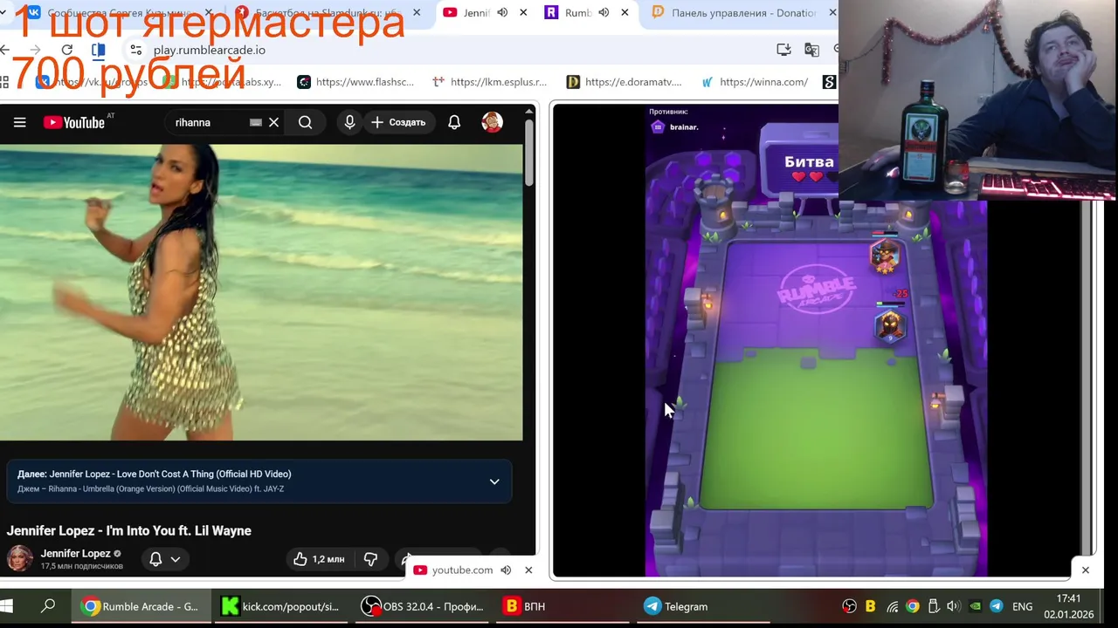Open the YouTube account avatar menu
Viewport: 1118px width, 628px height.
tap(492, 122)
